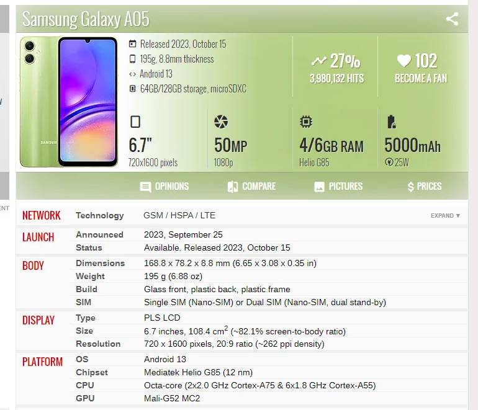Click the Samsung Galaxy A05 page title

tap(86, 19)
